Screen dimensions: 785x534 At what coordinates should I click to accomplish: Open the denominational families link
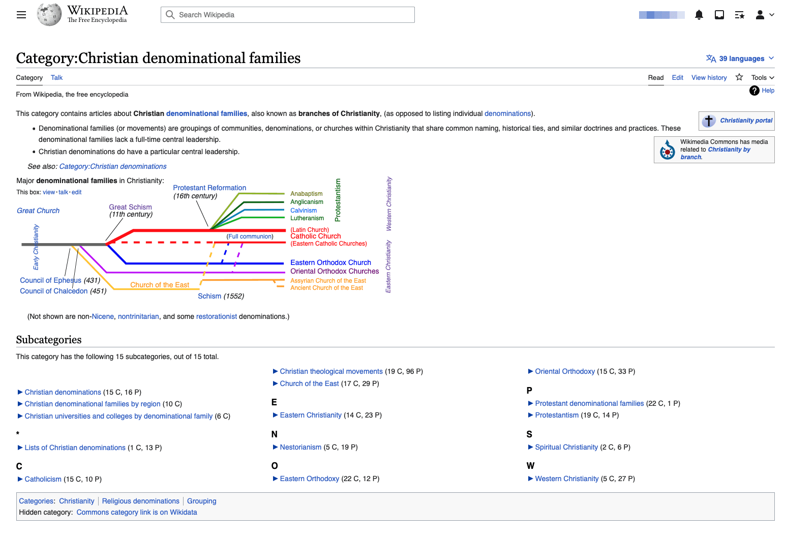click(x=206, y=113)
